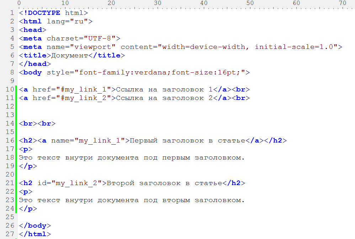This screenshot has width=355, height=239.
Task: Click the ruler mark labeled 50
Action: (x=250, y=3)
